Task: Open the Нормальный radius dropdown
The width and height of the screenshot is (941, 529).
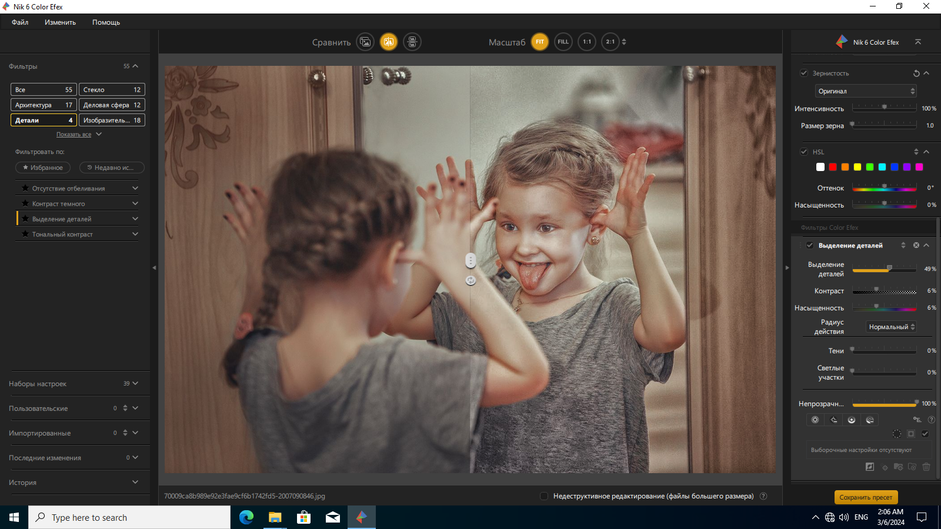Action: click(892, 327)
